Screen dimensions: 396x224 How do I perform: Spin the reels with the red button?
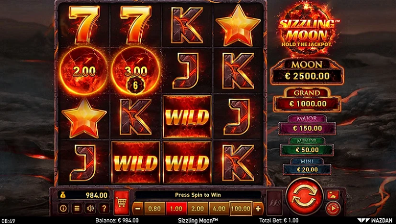[x=305, y=197]
